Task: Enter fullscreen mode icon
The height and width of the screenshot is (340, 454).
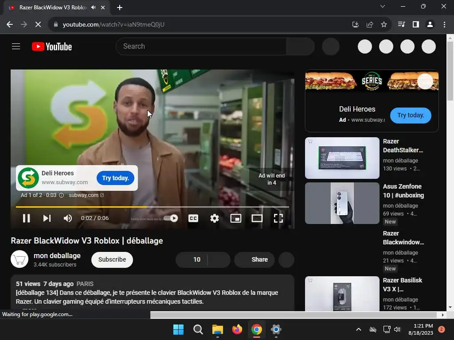Action: point(278,218)
